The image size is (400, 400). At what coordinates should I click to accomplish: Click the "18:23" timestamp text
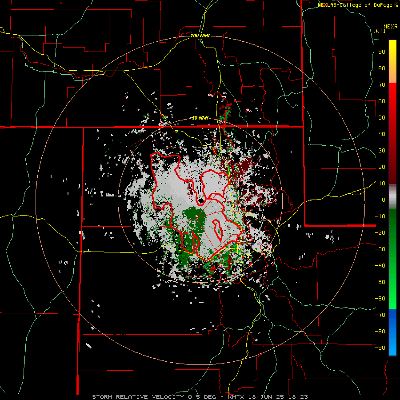point(298,397)
